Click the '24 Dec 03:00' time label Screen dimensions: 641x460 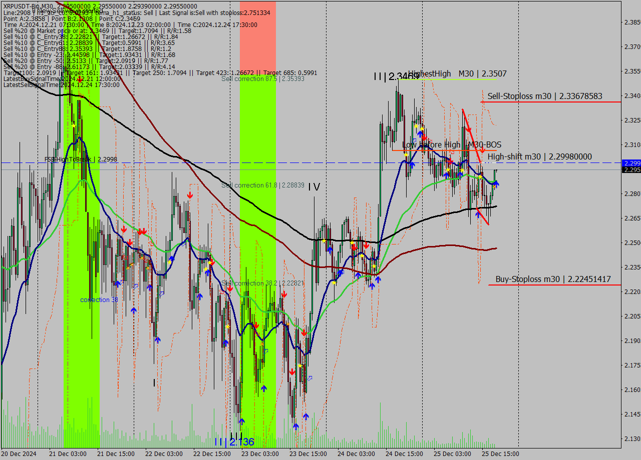pyautogui.click(x=356, y=454)
